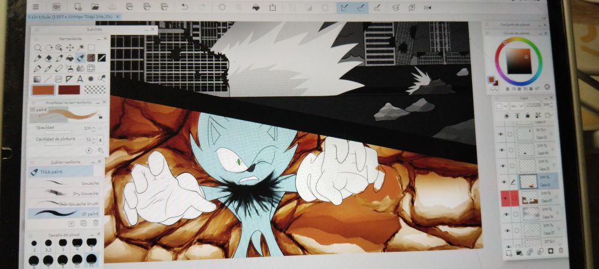Select the Fill bucket tool in tool palette
This screenshot has height=269, width=599.
70,58
